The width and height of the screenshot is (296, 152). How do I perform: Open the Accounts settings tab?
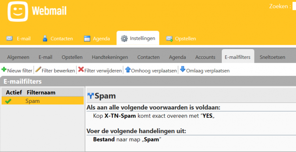pyautogui.click(x=205, y=57)
